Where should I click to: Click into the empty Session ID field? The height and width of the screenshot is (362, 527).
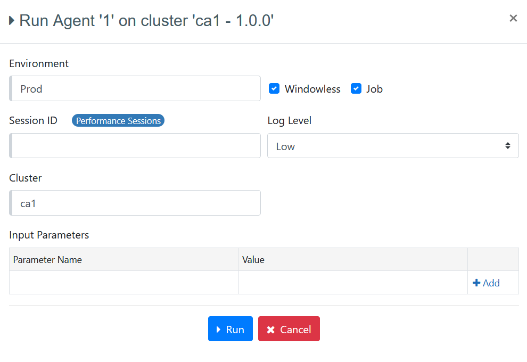click(136, 146)
